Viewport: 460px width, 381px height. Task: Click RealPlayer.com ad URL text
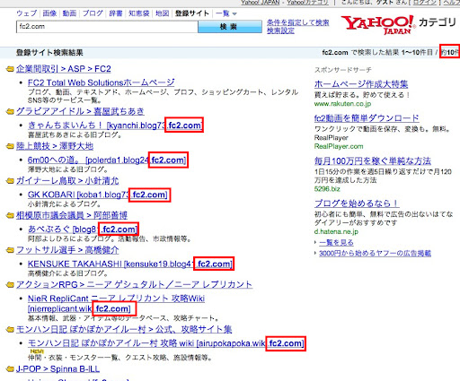click(x=339, y=146)
